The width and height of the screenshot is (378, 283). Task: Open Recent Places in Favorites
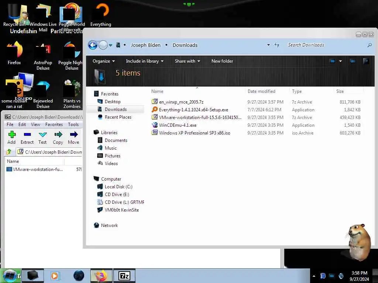pos(118,117)
